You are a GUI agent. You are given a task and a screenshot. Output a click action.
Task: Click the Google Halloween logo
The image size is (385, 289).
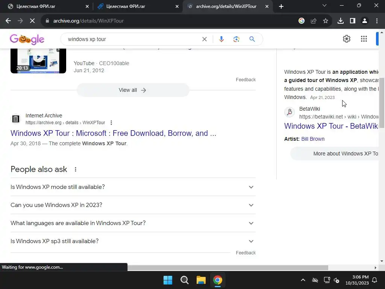[27, 39]
